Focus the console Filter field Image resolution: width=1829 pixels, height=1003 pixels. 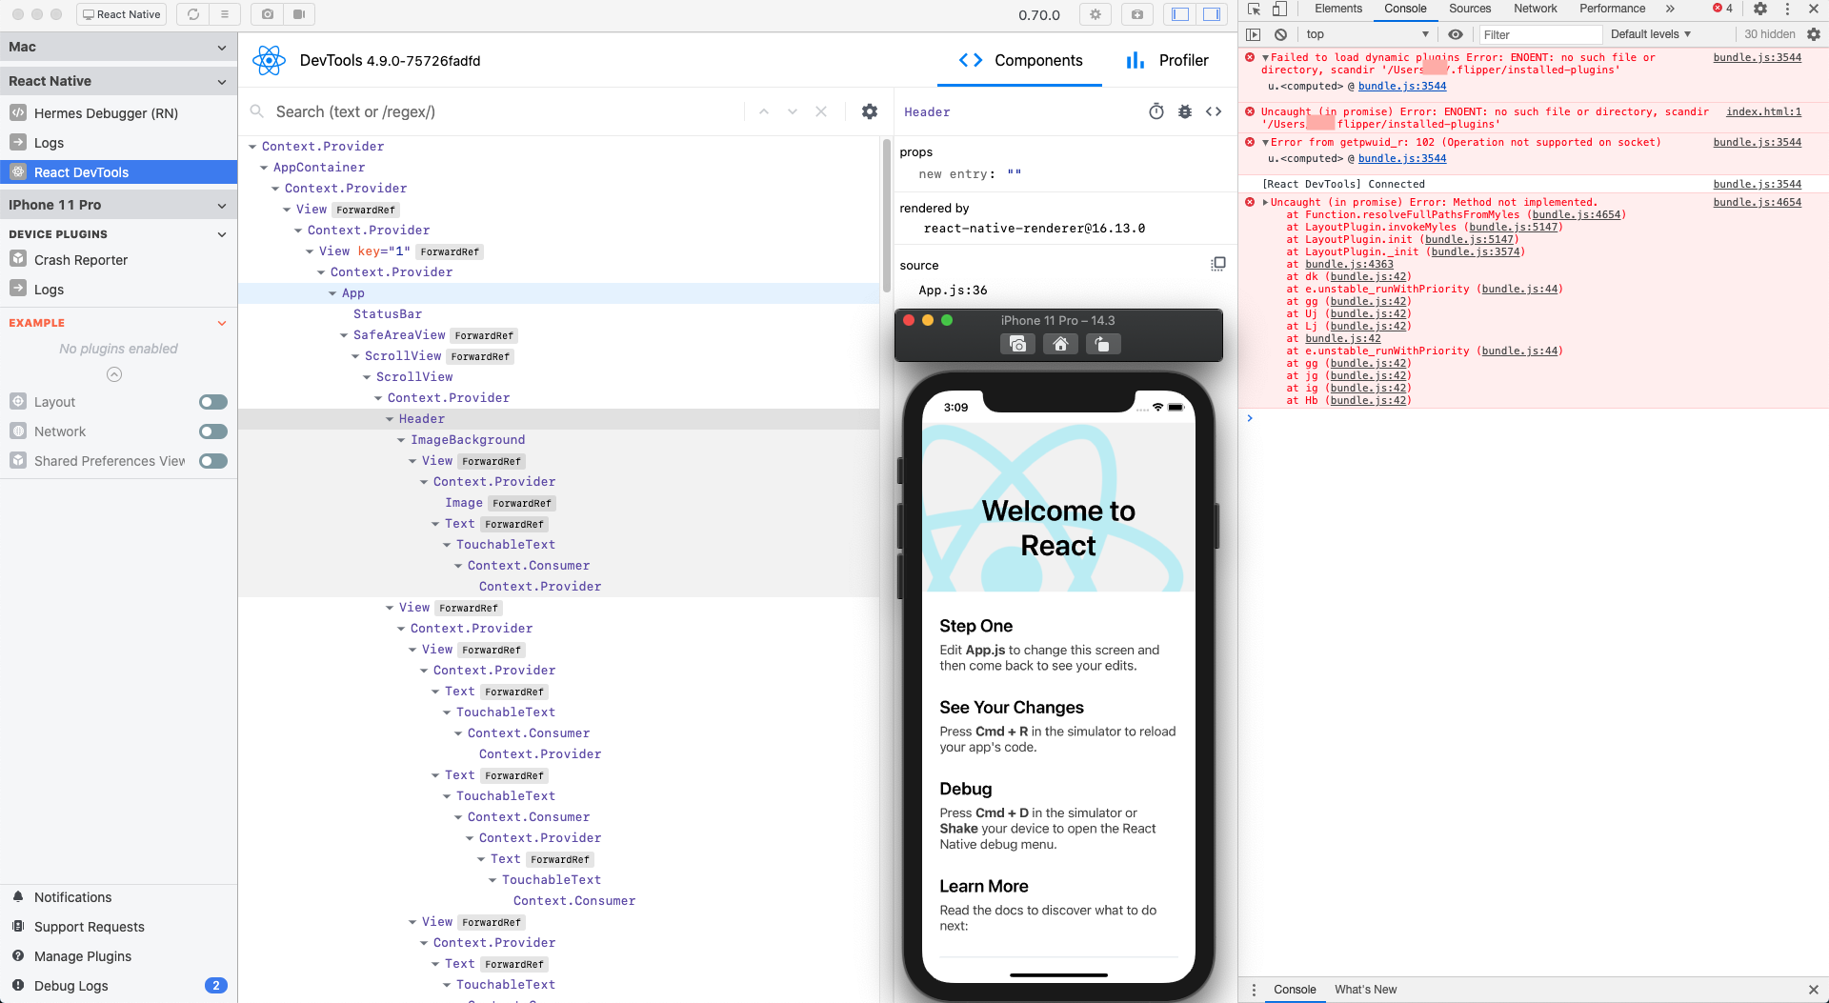pos(1540,35)
